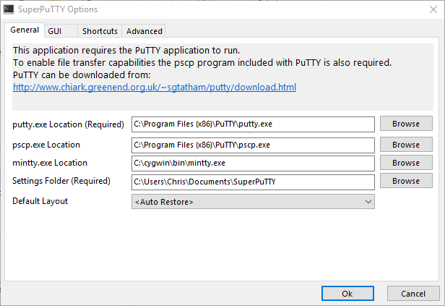Confirm the options with Ok
This screenshot has height=306, width=445.
347,294
